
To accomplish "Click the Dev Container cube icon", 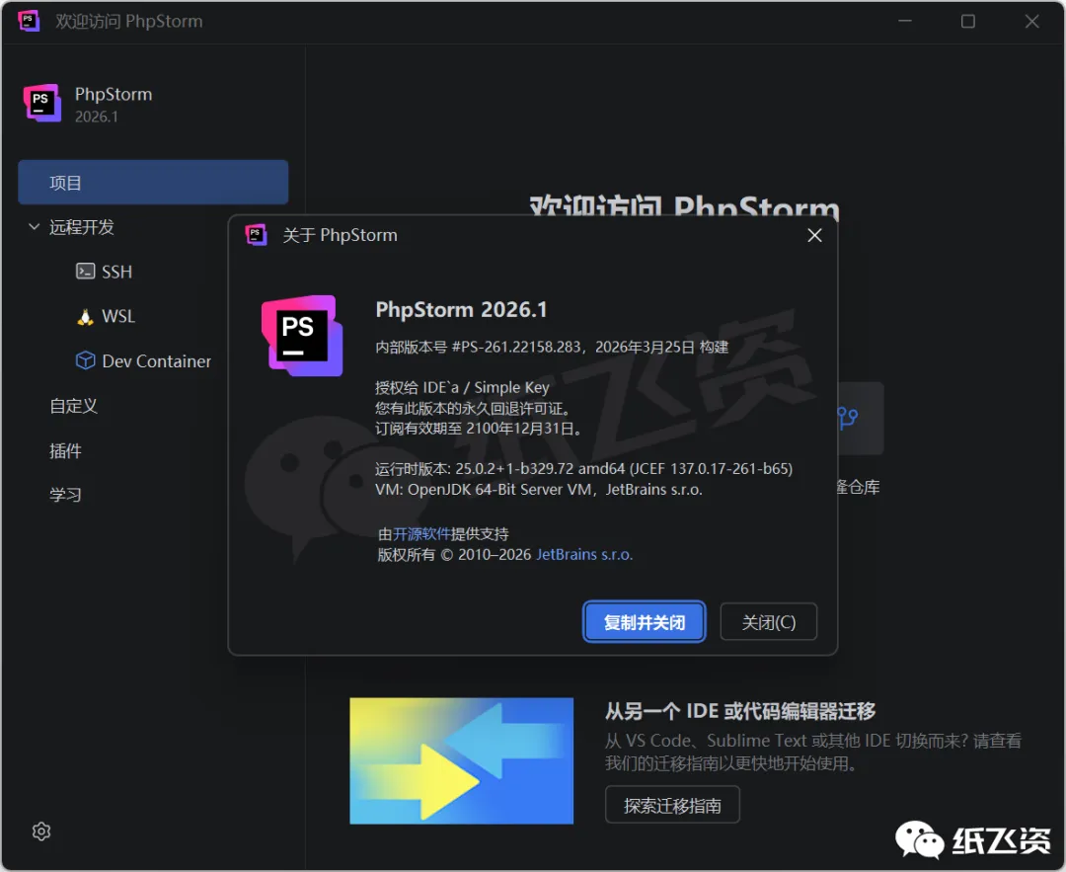I will coord(85,360).
